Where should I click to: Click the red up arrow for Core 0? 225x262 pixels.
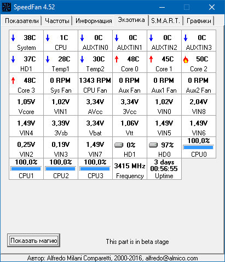coord(117,59)
